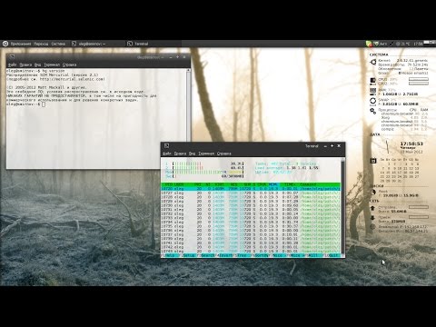The height and width of the screenshot is (327, 436).
Task: Open Правка menu in the hg version terminal
Action: (x=25, y=64)
